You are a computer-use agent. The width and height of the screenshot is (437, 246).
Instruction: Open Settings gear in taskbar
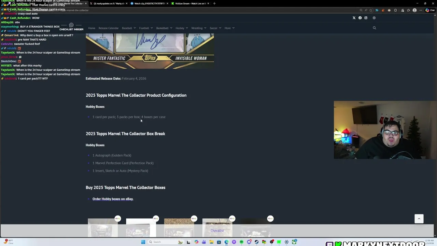pos(286,242)
